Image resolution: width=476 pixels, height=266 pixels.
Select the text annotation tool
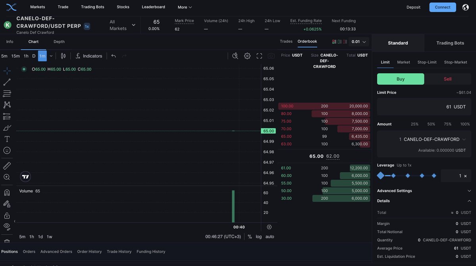click(x=7, y=139)
